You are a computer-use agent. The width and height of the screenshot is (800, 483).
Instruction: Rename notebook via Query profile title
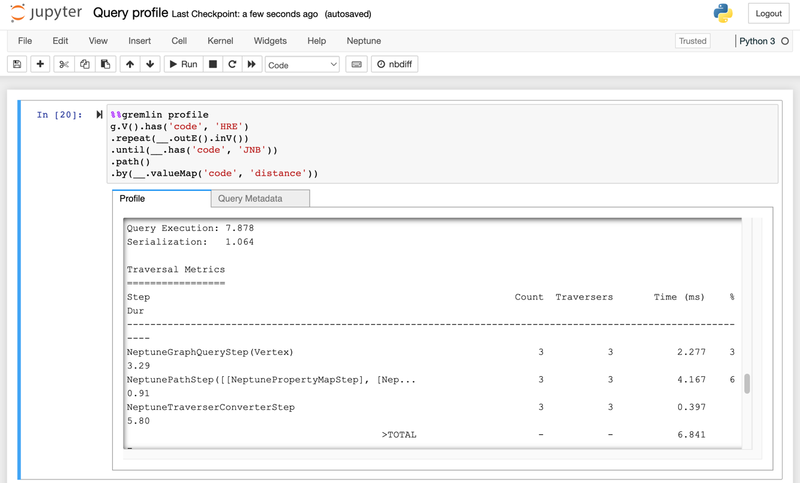coord(130,13)
